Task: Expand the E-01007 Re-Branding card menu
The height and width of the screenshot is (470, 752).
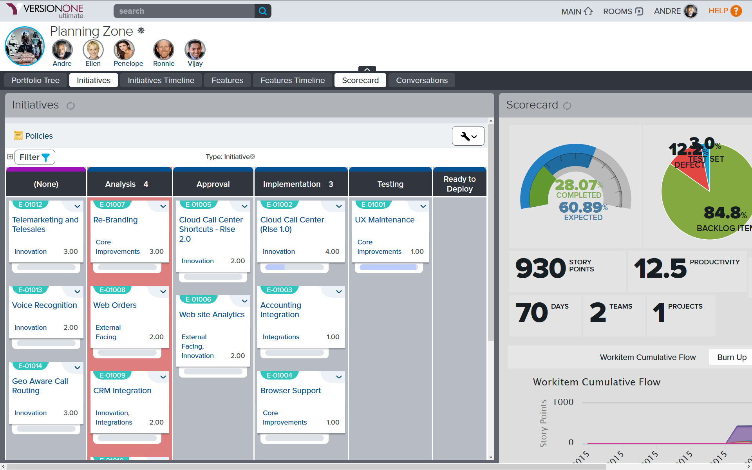Action: point(163,206)
